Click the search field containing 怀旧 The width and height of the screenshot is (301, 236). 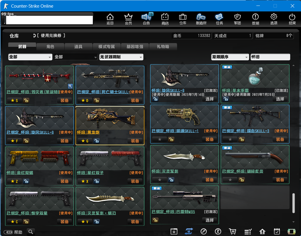tap(270, 57)
